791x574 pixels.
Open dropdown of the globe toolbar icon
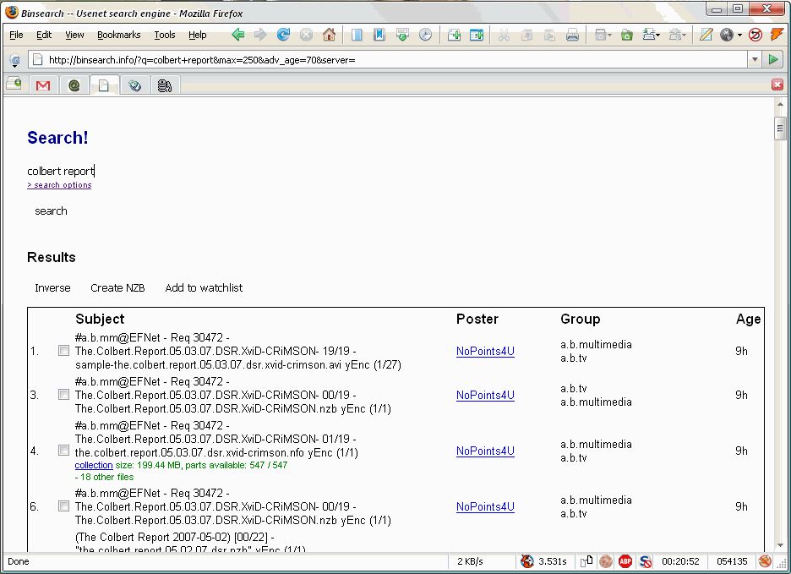(739, 35)
